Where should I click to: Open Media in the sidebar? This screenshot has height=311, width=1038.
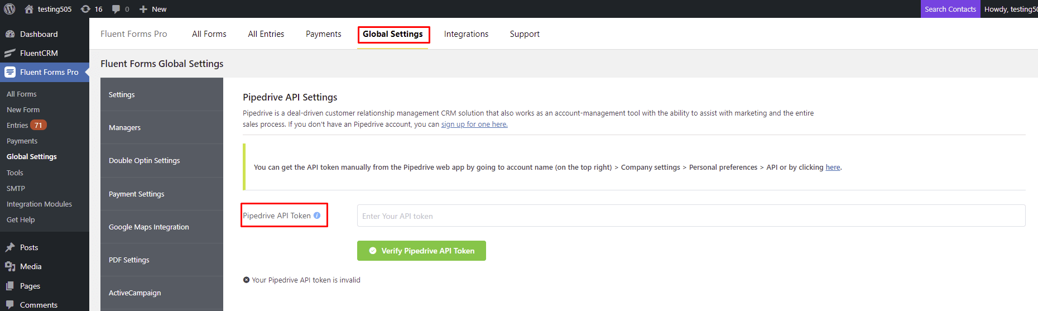[31, 266]
